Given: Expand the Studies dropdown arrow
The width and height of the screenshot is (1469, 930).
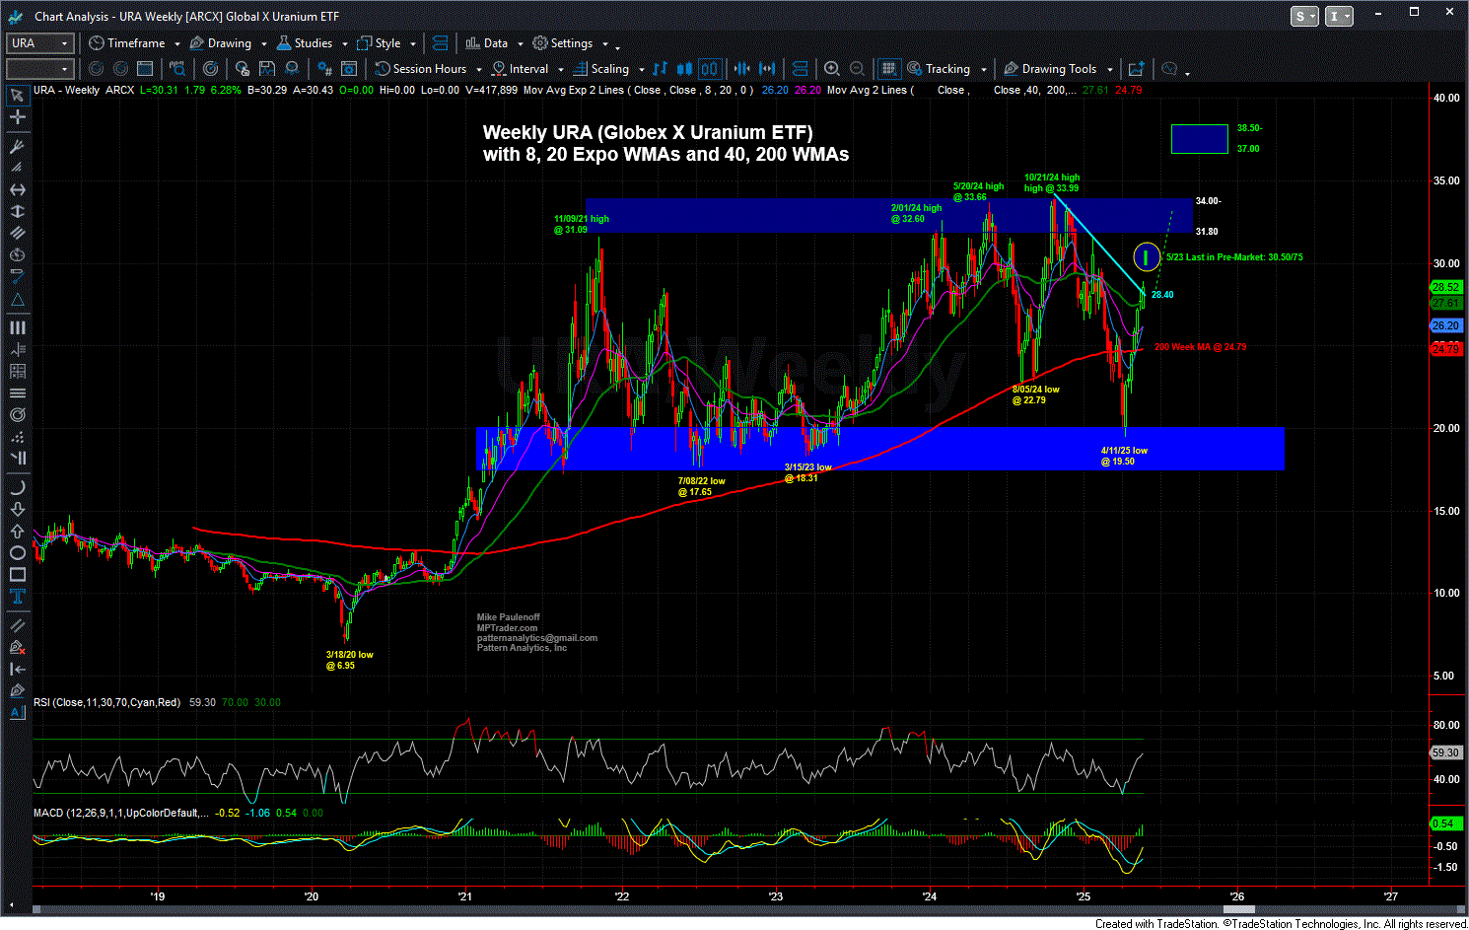Looking at the screenshot, I should [344, 44].
